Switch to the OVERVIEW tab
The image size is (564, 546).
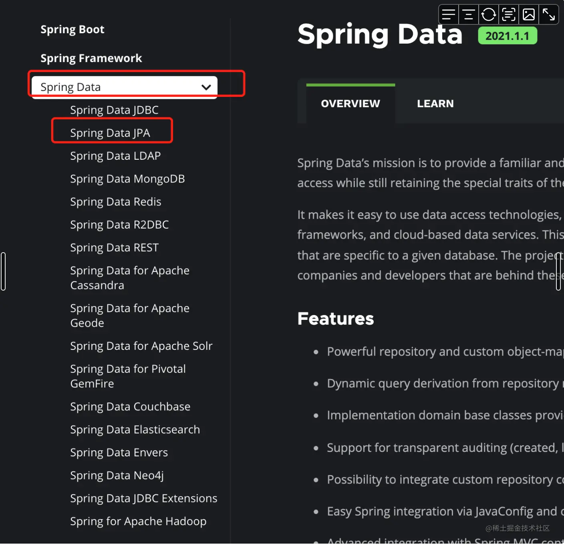click(350, 103)
